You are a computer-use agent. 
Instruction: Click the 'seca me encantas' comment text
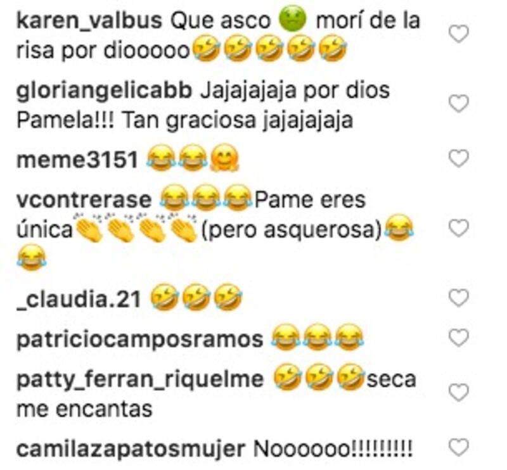pyautogui.click(x=216, y=395)
